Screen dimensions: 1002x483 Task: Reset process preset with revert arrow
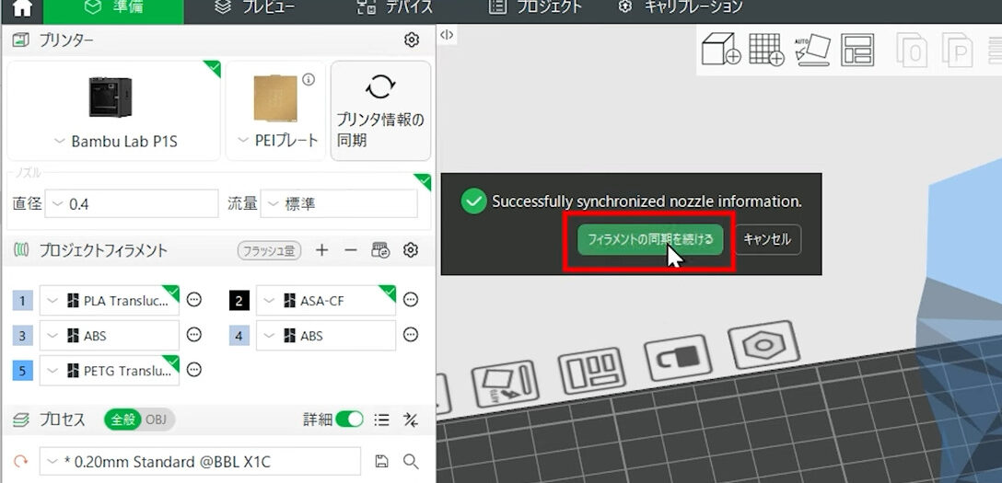pos(20,461)
